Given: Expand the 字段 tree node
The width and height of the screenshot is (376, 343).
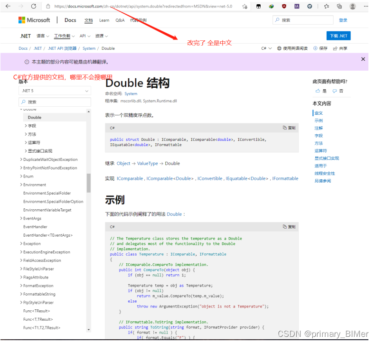Looking at the screenshot, I should [26, 126].
